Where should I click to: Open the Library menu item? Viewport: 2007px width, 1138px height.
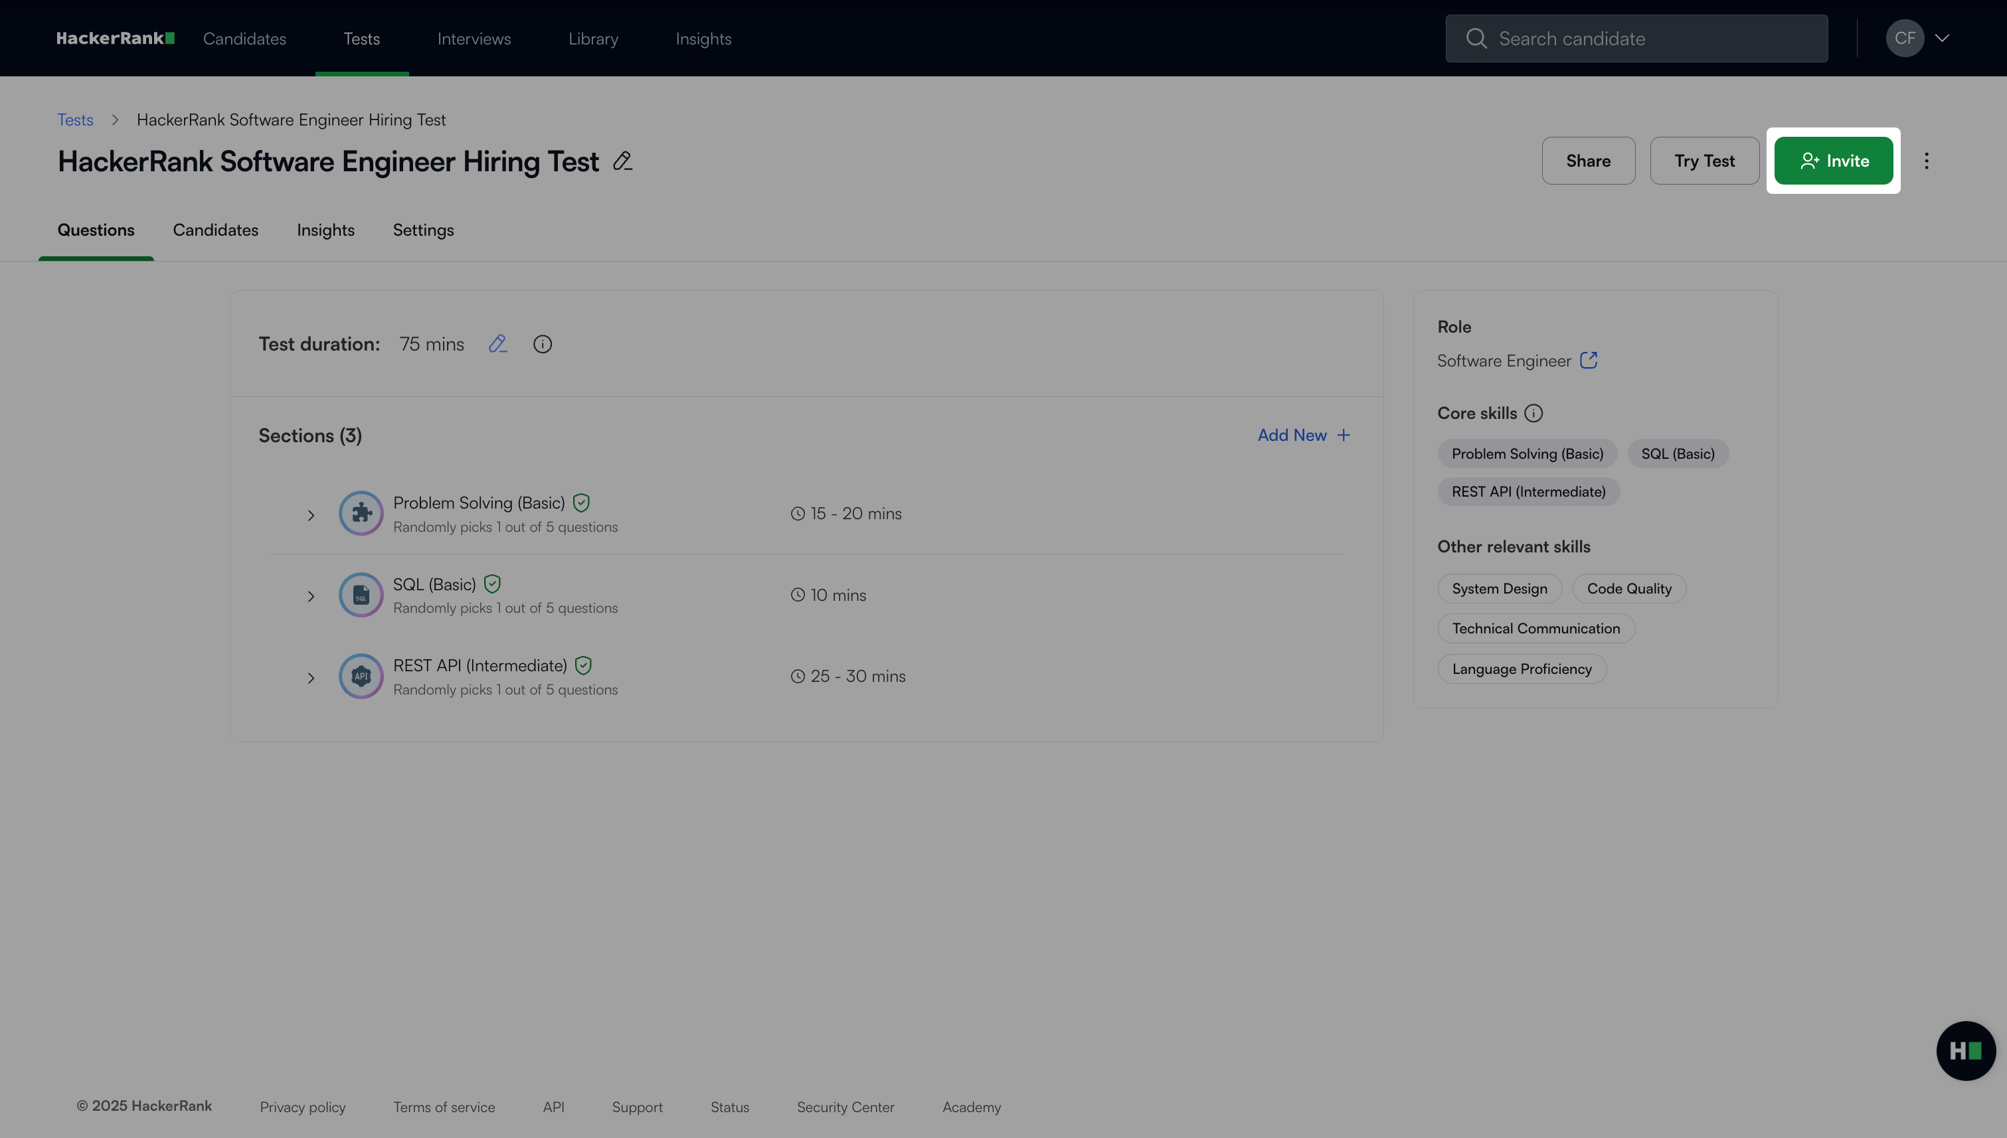click(x=592, y=39)
